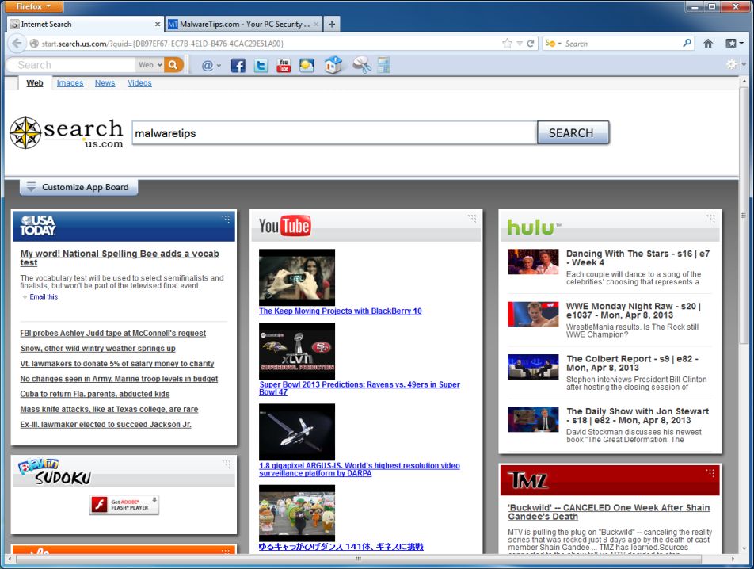Screen dimensions: 754x569
Task: Click the malwaretips search input field
Action: tap(334, 133)
